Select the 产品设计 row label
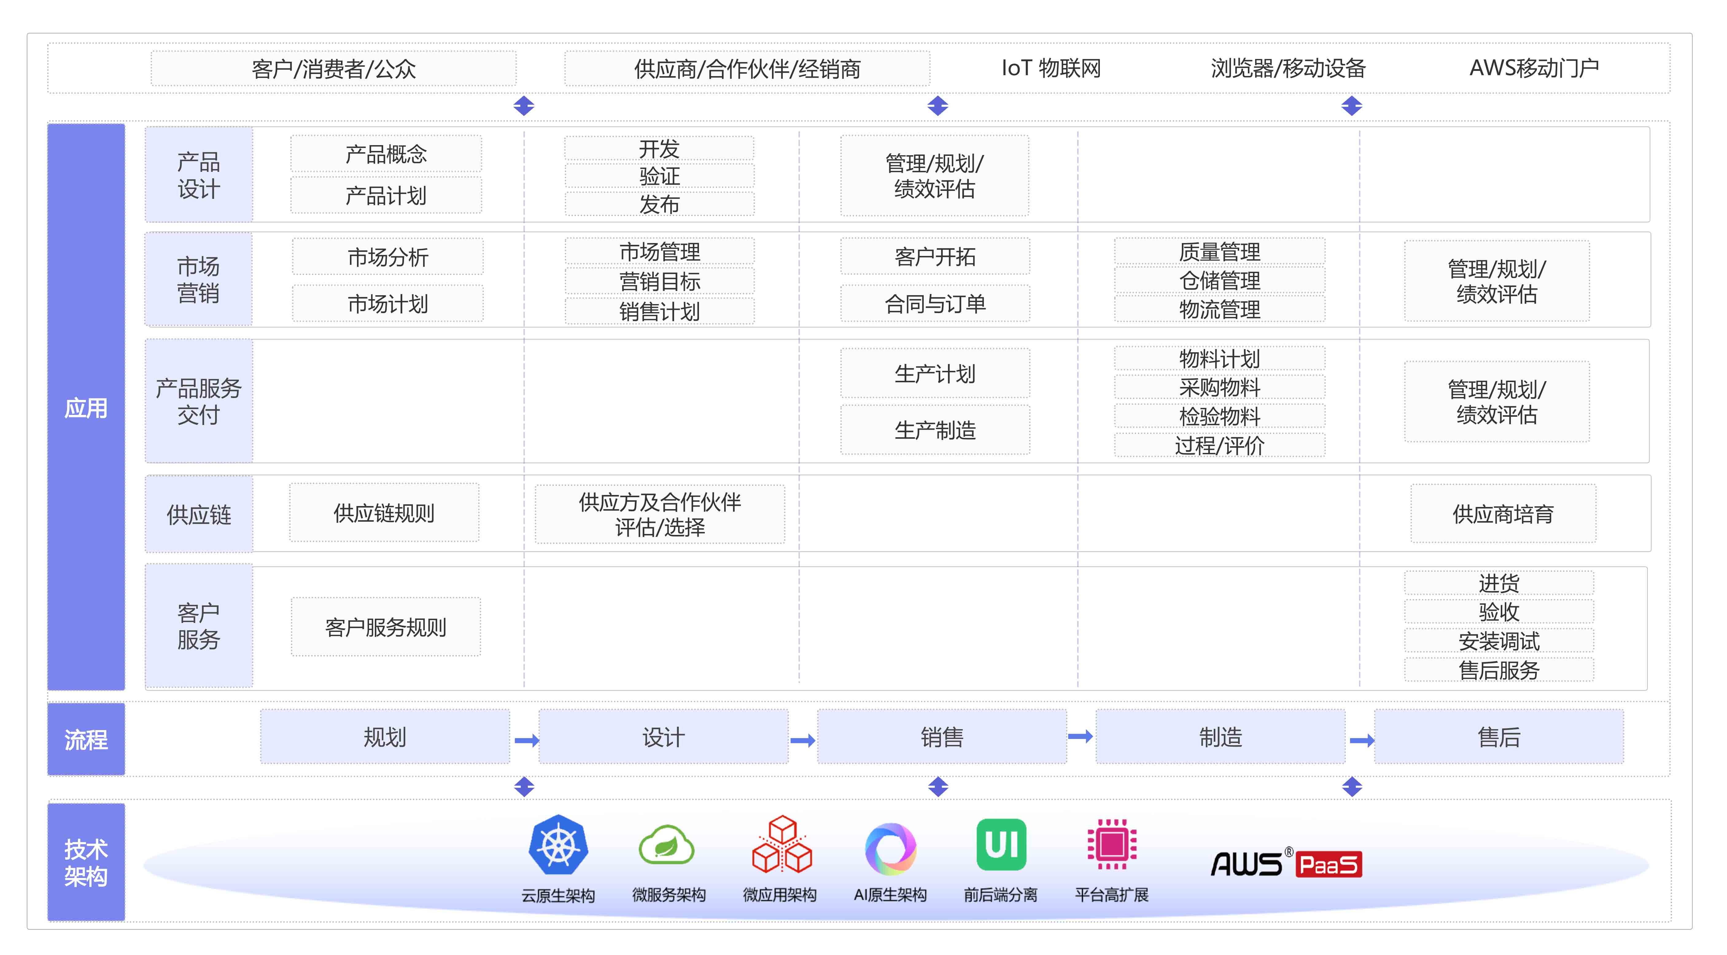The width and height of the screenshot is (1727, 955). point(198,175)
